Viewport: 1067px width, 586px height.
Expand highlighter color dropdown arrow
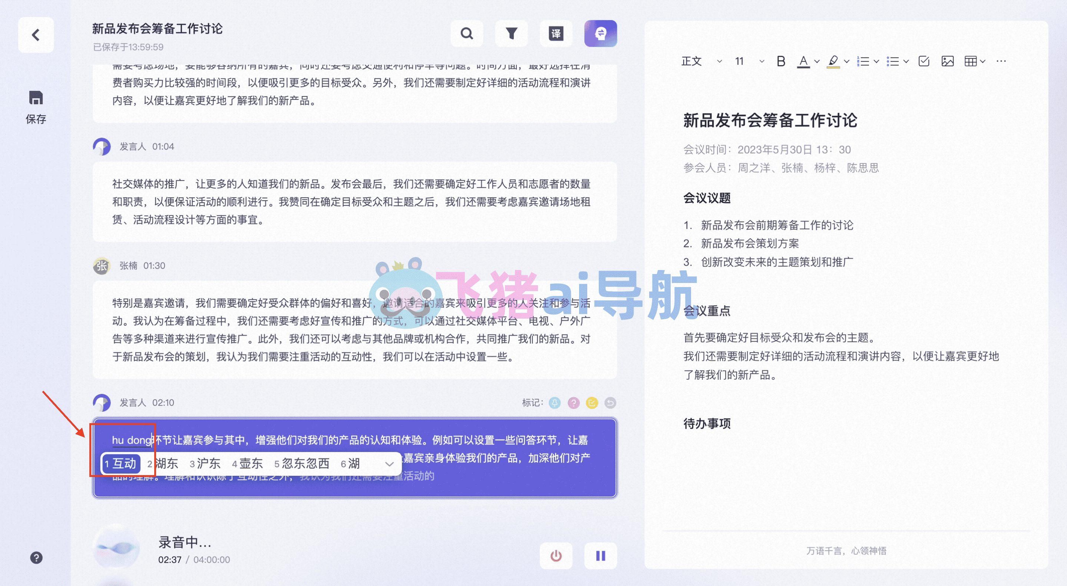click(847, 61)
